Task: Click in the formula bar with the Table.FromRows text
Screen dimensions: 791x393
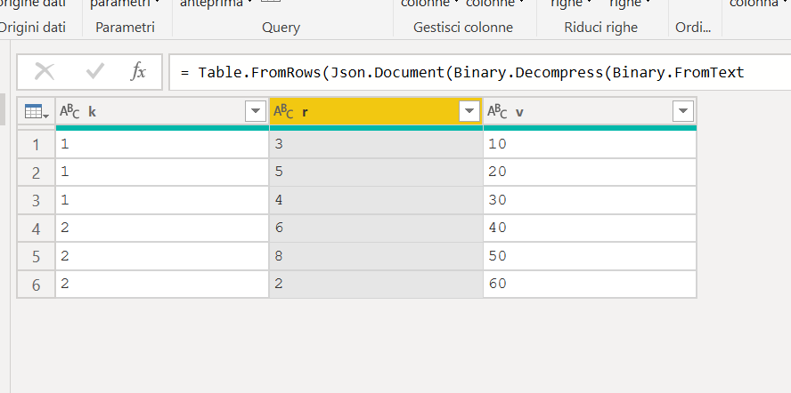Action: tap(479, 72)
